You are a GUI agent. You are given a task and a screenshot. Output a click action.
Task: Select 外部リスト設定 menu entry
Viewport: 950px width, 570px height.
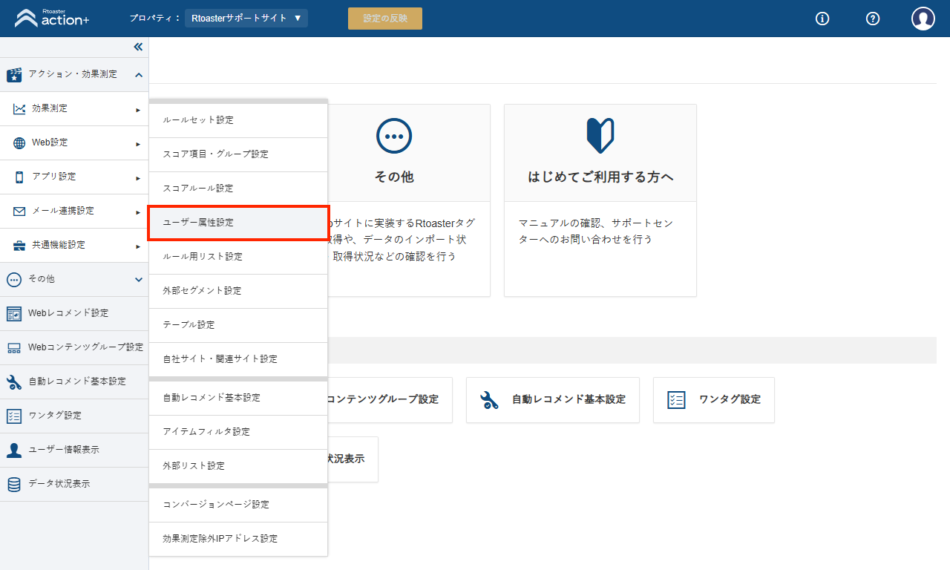238,466
